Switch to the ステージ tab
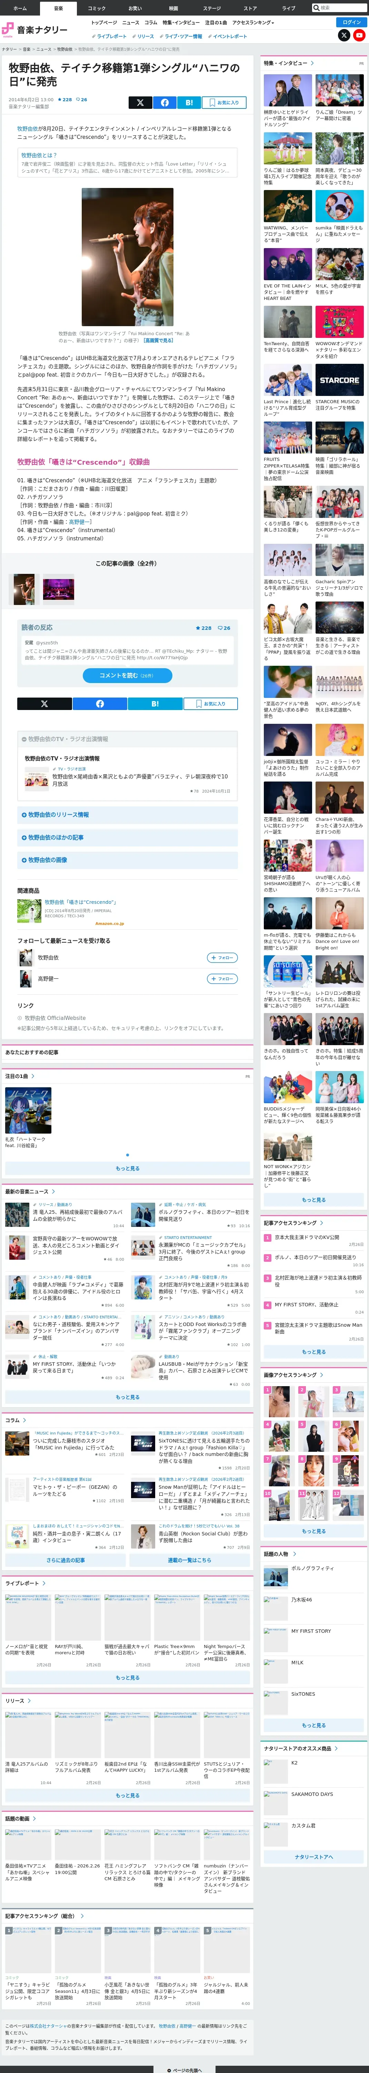 (211, 8)
